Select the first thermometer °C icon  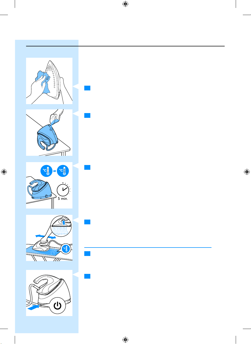[46, 171]
